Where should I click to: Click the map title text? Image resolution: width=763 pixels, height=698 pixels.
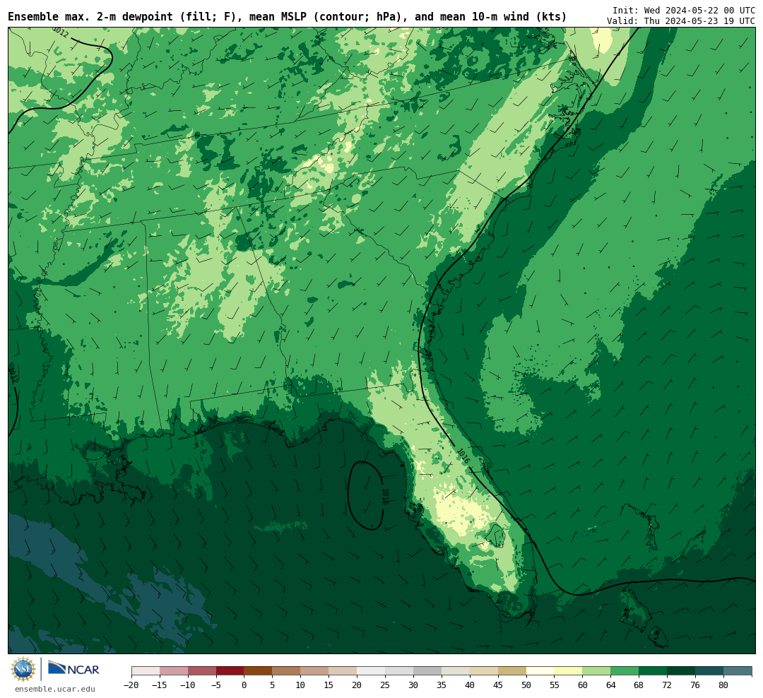[x=287, y=17]
